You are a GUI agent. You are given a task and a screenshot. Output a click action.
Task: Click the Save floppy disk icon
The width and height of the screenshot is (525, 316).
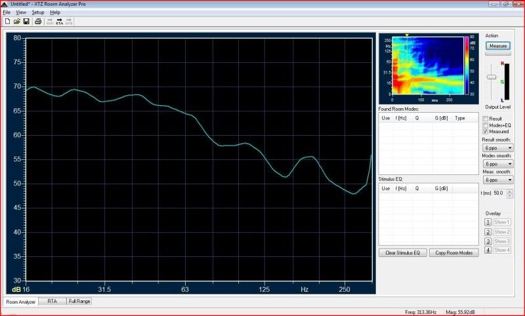click(x=26, y=21)
